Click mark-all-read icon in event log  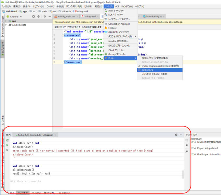coord(187,140)
